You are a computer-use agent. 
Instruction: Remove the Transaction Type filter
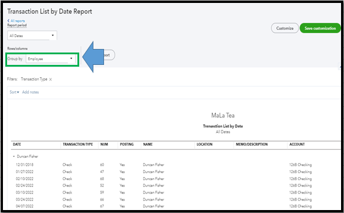50,80
